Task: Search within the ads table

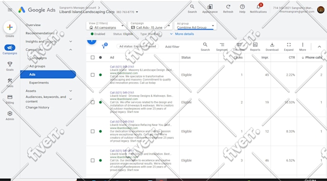Action: coord(205,47)
